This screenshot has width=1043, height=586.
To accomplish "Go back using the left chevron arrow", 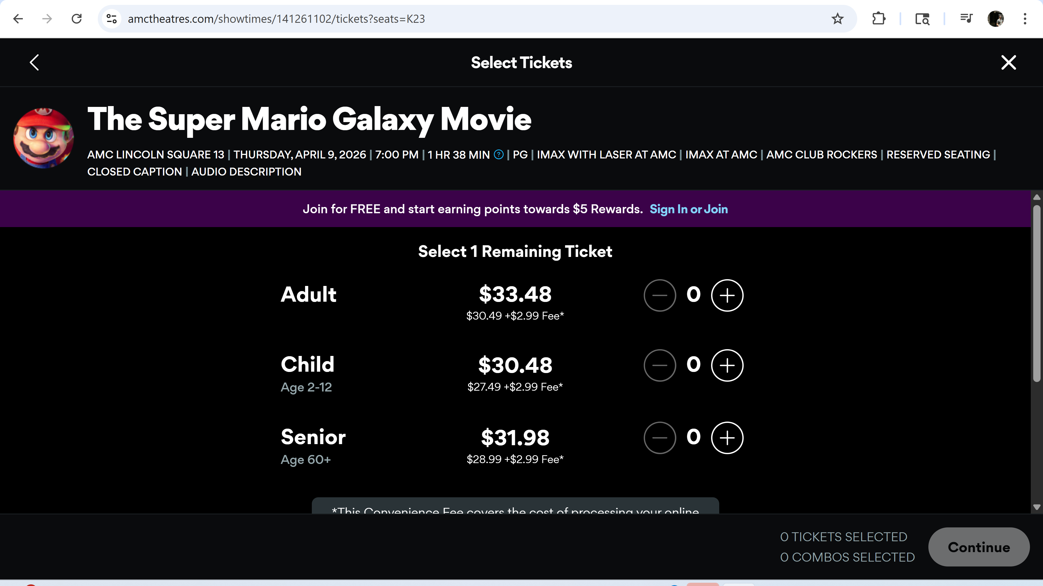I will [x=34, y=63].
